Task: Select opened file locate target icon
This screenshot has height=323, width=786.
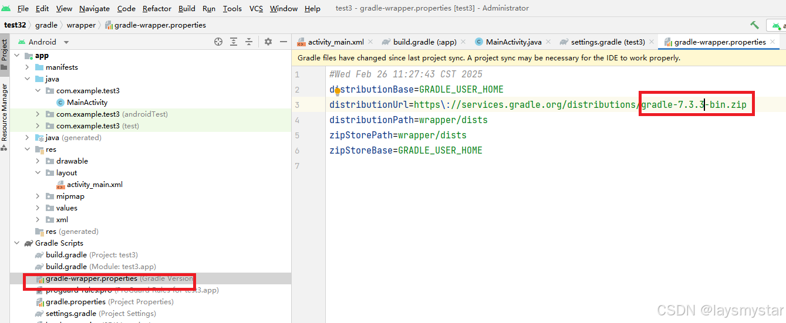Action: coord(218,42)
